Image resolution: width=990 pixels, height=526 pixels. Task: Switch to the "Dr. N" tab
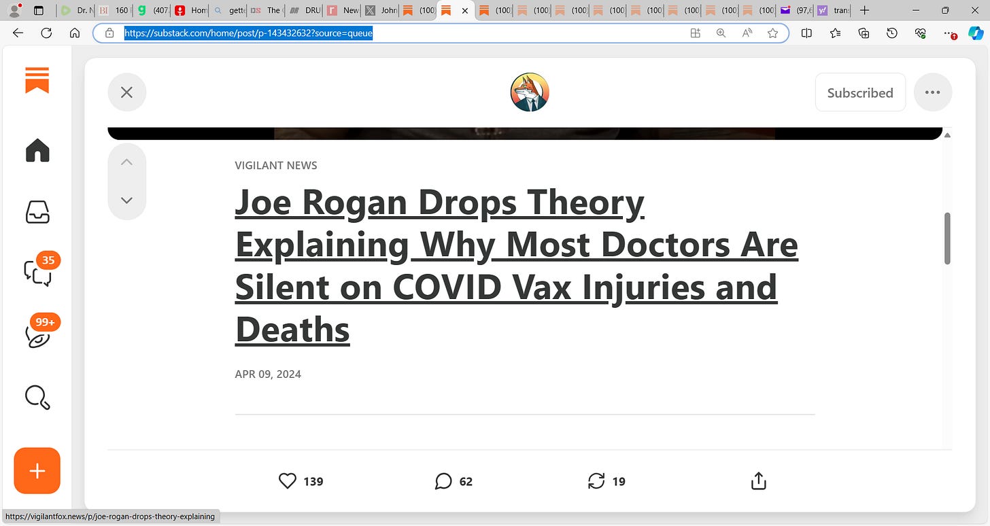tap(75, 10)
